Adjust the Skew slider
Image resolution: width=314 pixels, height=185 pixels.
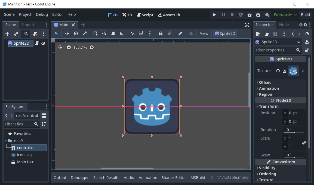tap(294, 158)
